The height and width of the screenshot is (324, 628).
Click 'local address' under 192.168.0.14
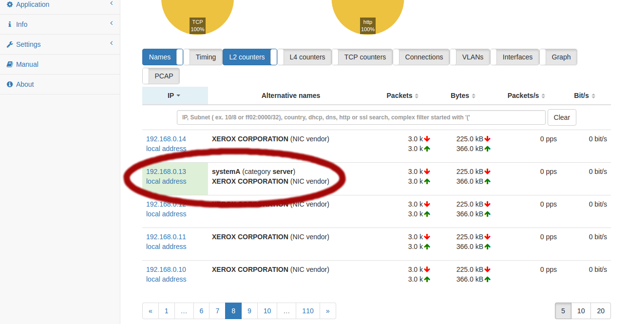166,149
